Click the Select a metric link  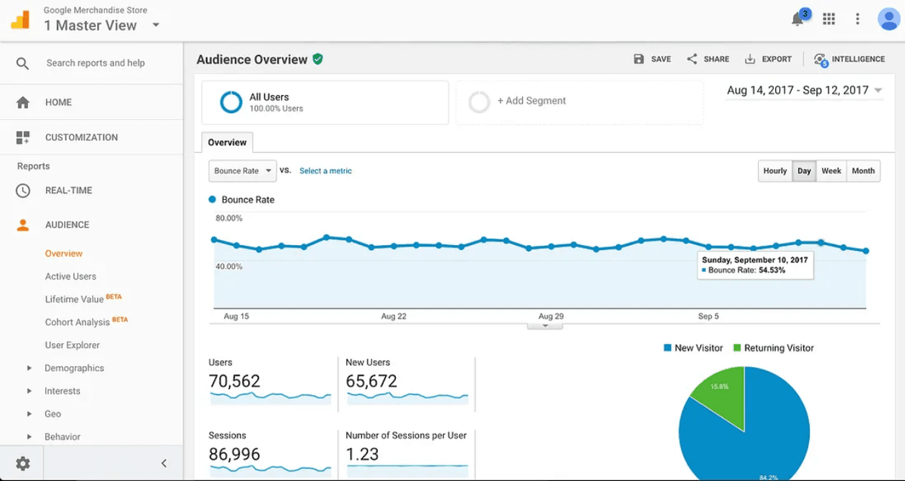click(x=325, y=171)
